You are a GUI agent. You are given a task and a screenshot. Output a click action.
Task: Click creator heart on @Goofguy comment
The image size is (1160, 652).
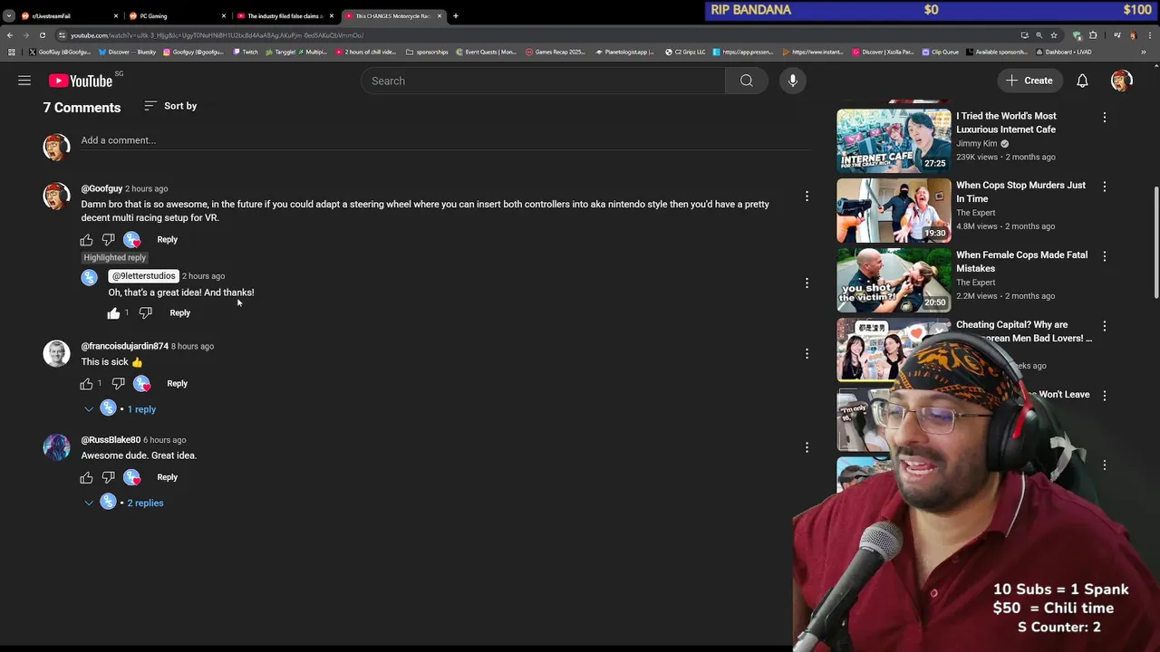point(132,240)
